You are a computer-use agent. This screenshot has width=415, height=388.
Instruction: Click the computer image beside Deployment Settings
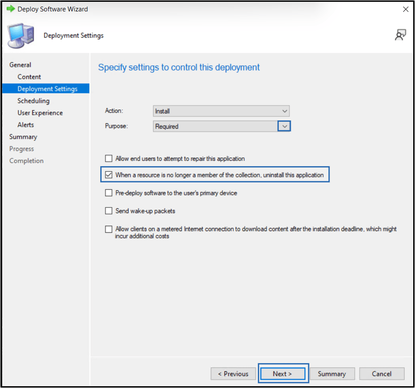[20, 36]
